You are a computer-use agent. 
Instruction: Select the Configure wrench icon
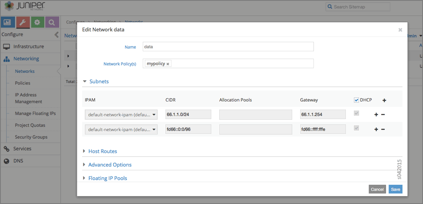(23, 22)
